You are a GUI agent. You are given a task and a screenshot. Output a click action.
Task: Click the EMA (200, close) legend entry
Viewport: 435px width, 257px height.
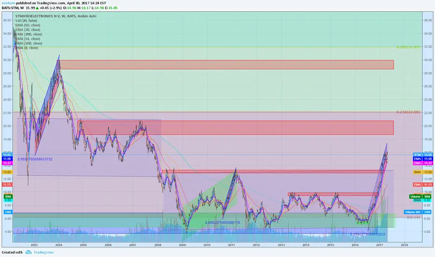(x=28, y=34)
